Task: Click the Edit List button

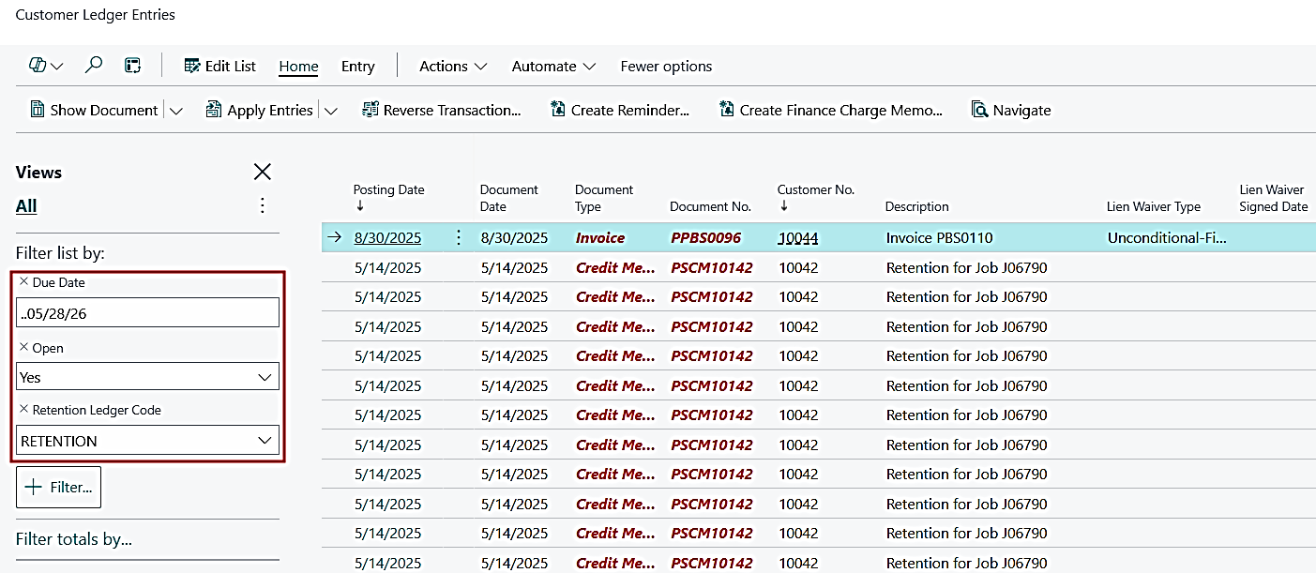Action: tap(219, 66)
